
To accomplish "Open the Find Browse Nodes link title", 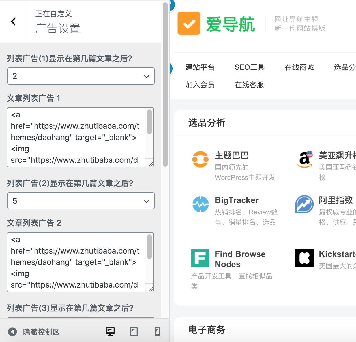I will point(240,259).
